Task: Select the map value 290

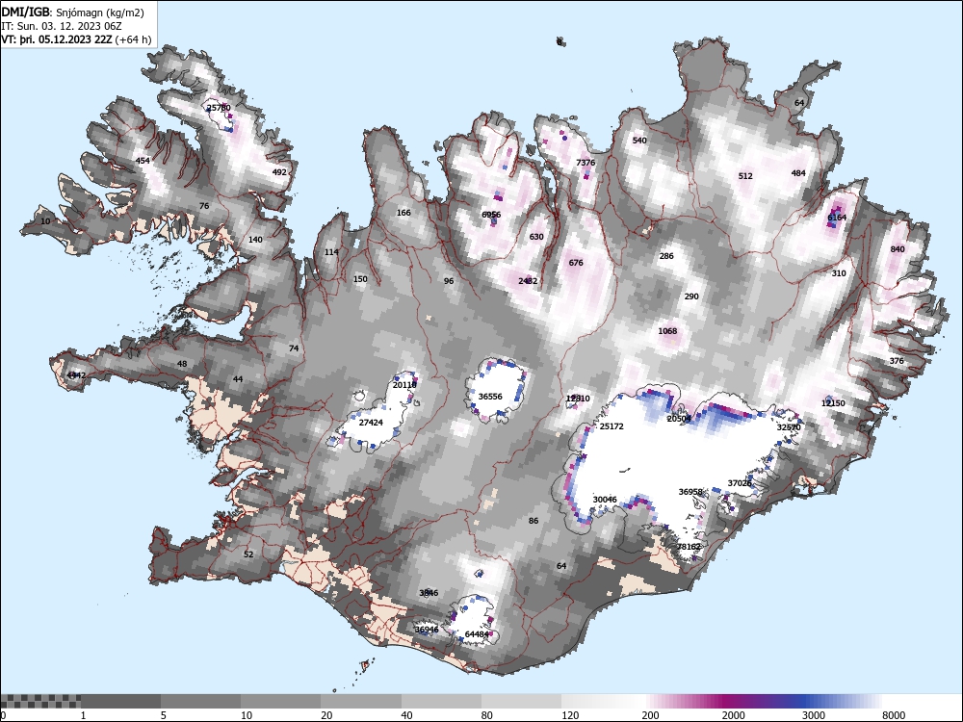Action: (x=691, y=297)
